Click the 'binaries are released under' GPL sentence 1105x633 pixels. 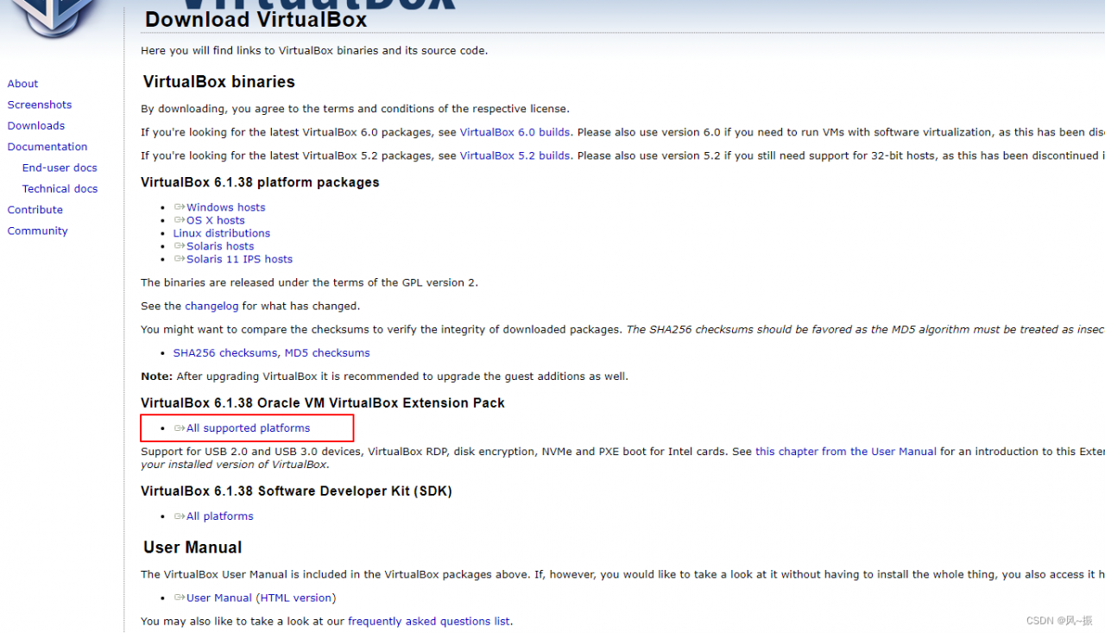coord(309,282)
